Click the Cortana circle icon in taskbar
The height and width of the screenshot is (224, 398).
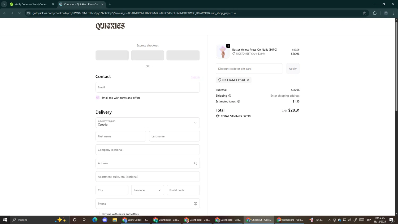(x=75, y=220)
